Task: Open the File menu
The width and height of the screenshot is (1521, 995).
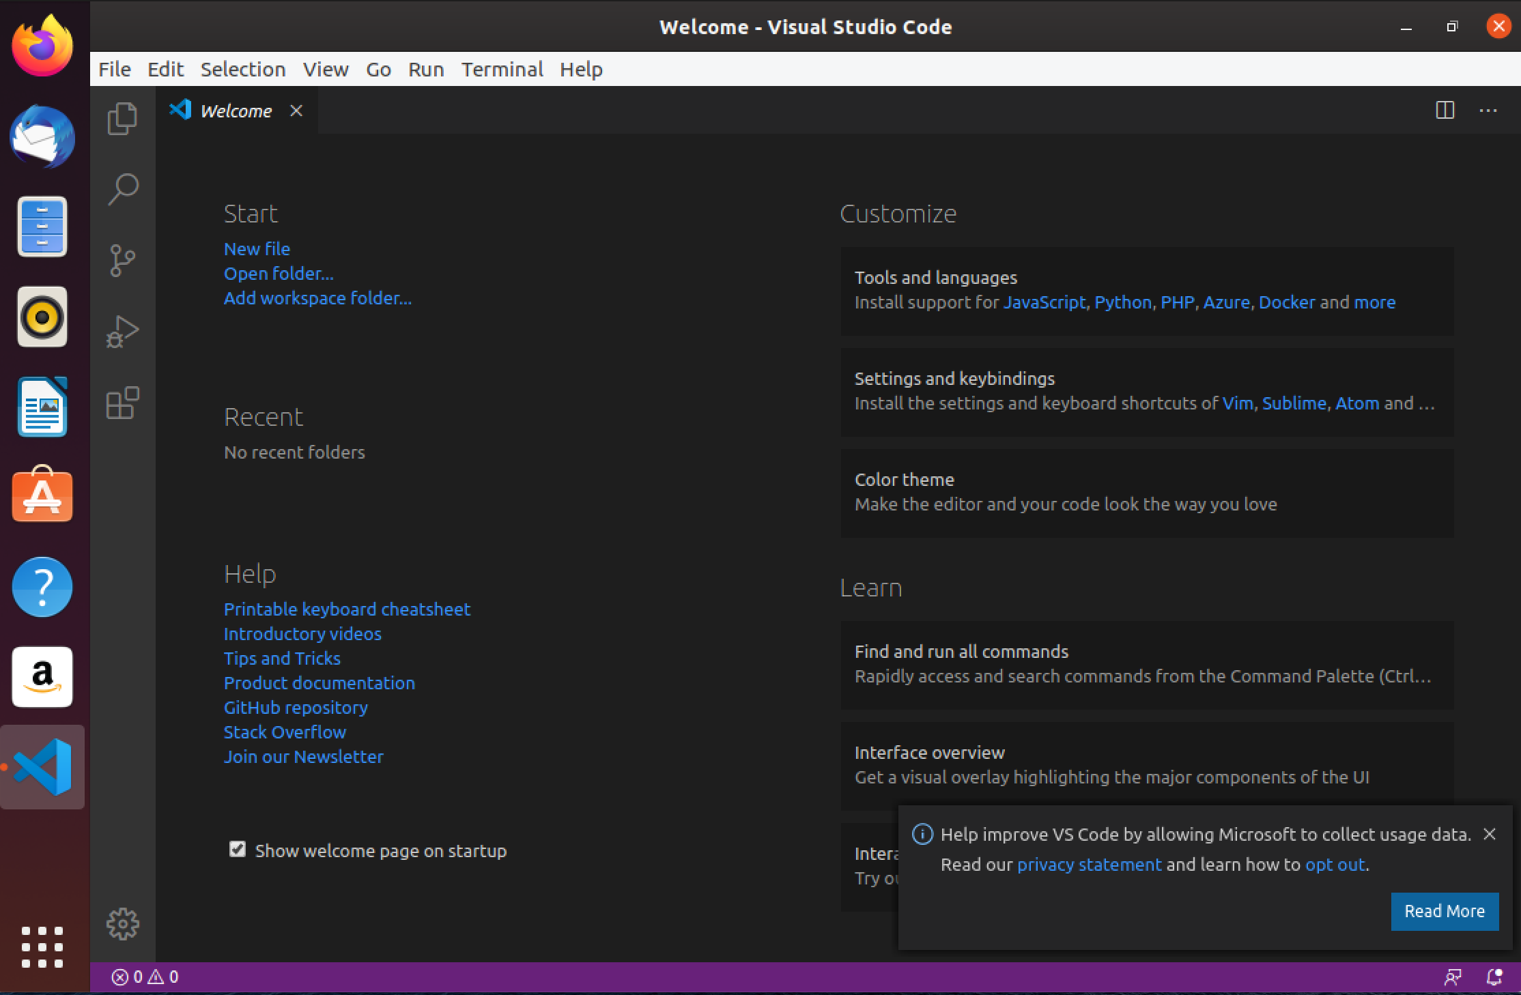Action: tap(114, 70)
